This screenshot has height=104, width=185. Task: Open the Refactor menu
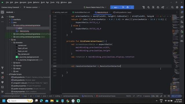(x=36, y=2)
